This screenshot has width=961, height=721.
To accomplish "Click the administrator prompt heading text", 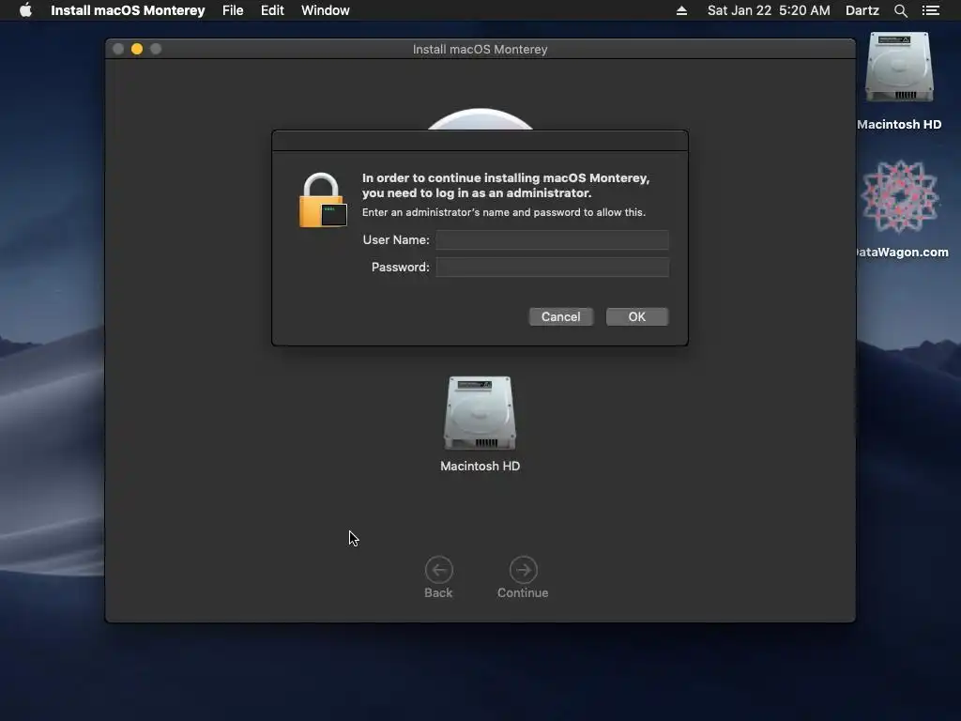I will (506, 185).
